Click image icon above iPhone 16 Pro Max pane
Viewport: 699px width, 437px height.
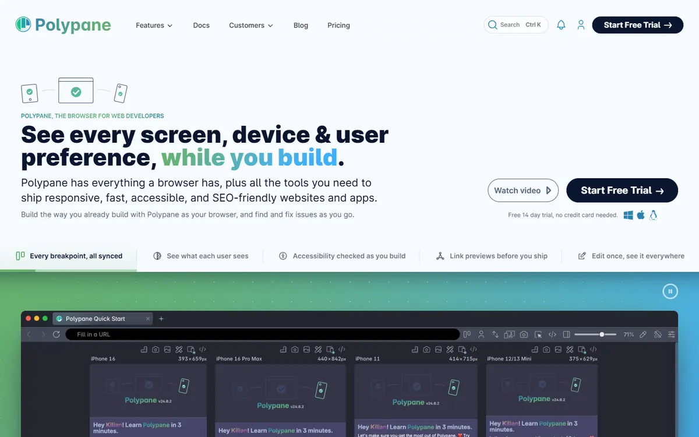tap(306, 350)
